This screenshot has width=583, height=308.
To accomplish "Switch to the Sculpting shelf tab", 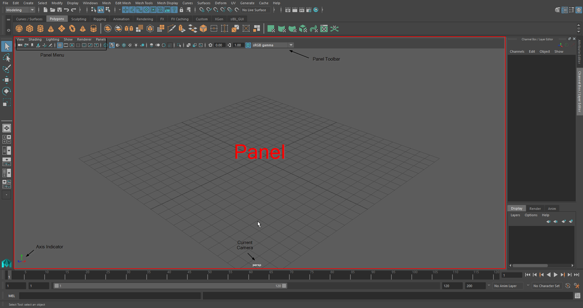I will 79,19.
